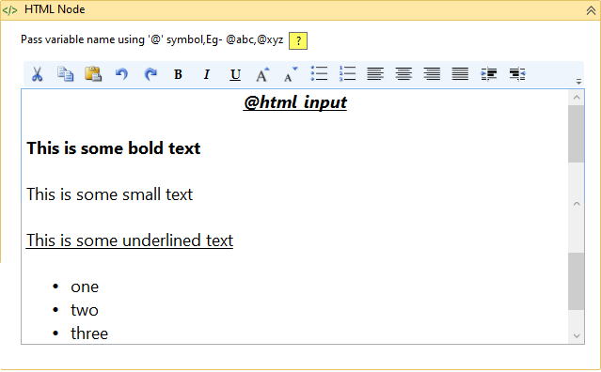The image size is (601, 372).
Task: Click the 'Pass variable name' instruction text
Action: pyautogui.click(x=151, y=39)
